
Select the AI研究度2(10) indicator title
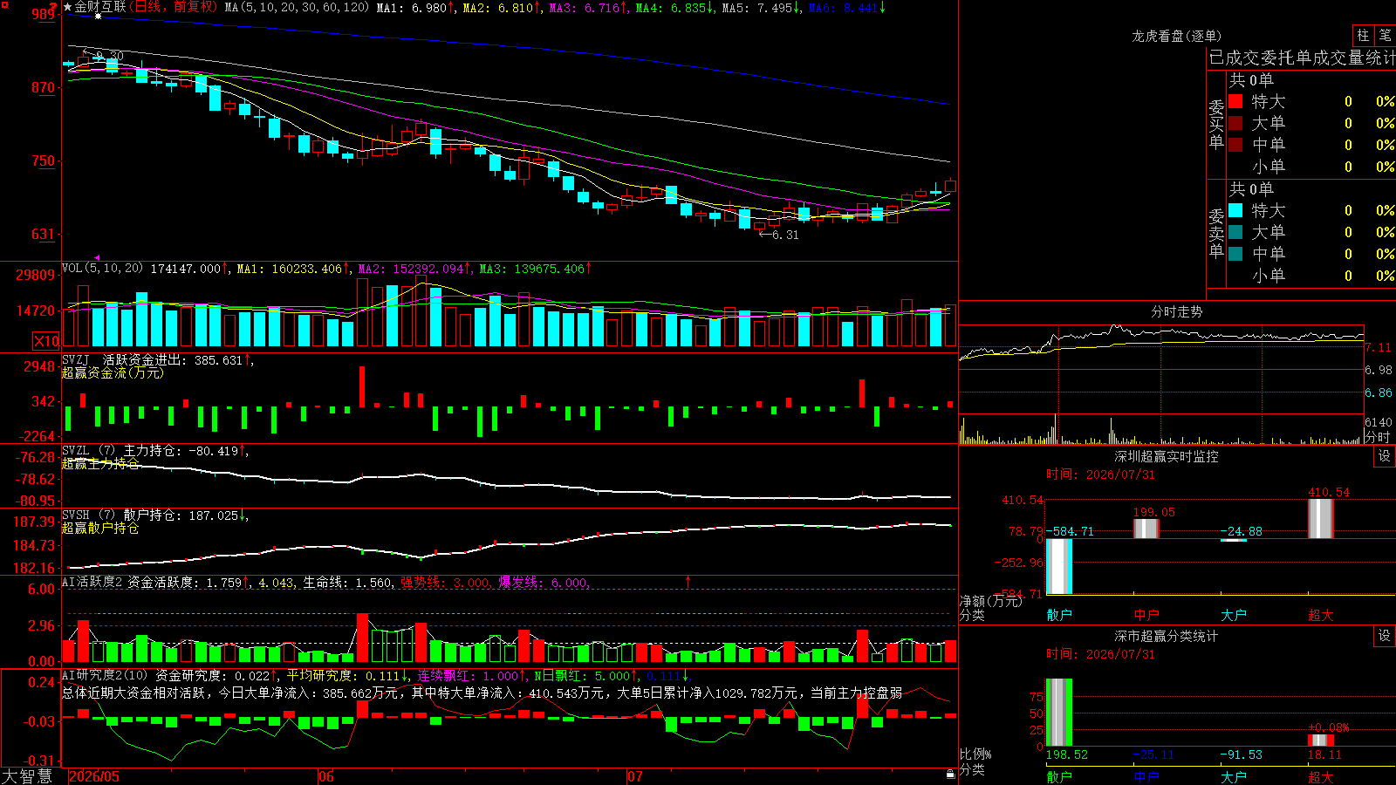(105, 675)
